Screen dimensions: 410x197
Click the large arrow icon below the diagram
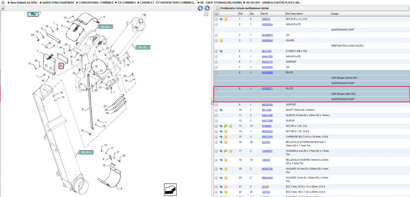tap(170, 190)
